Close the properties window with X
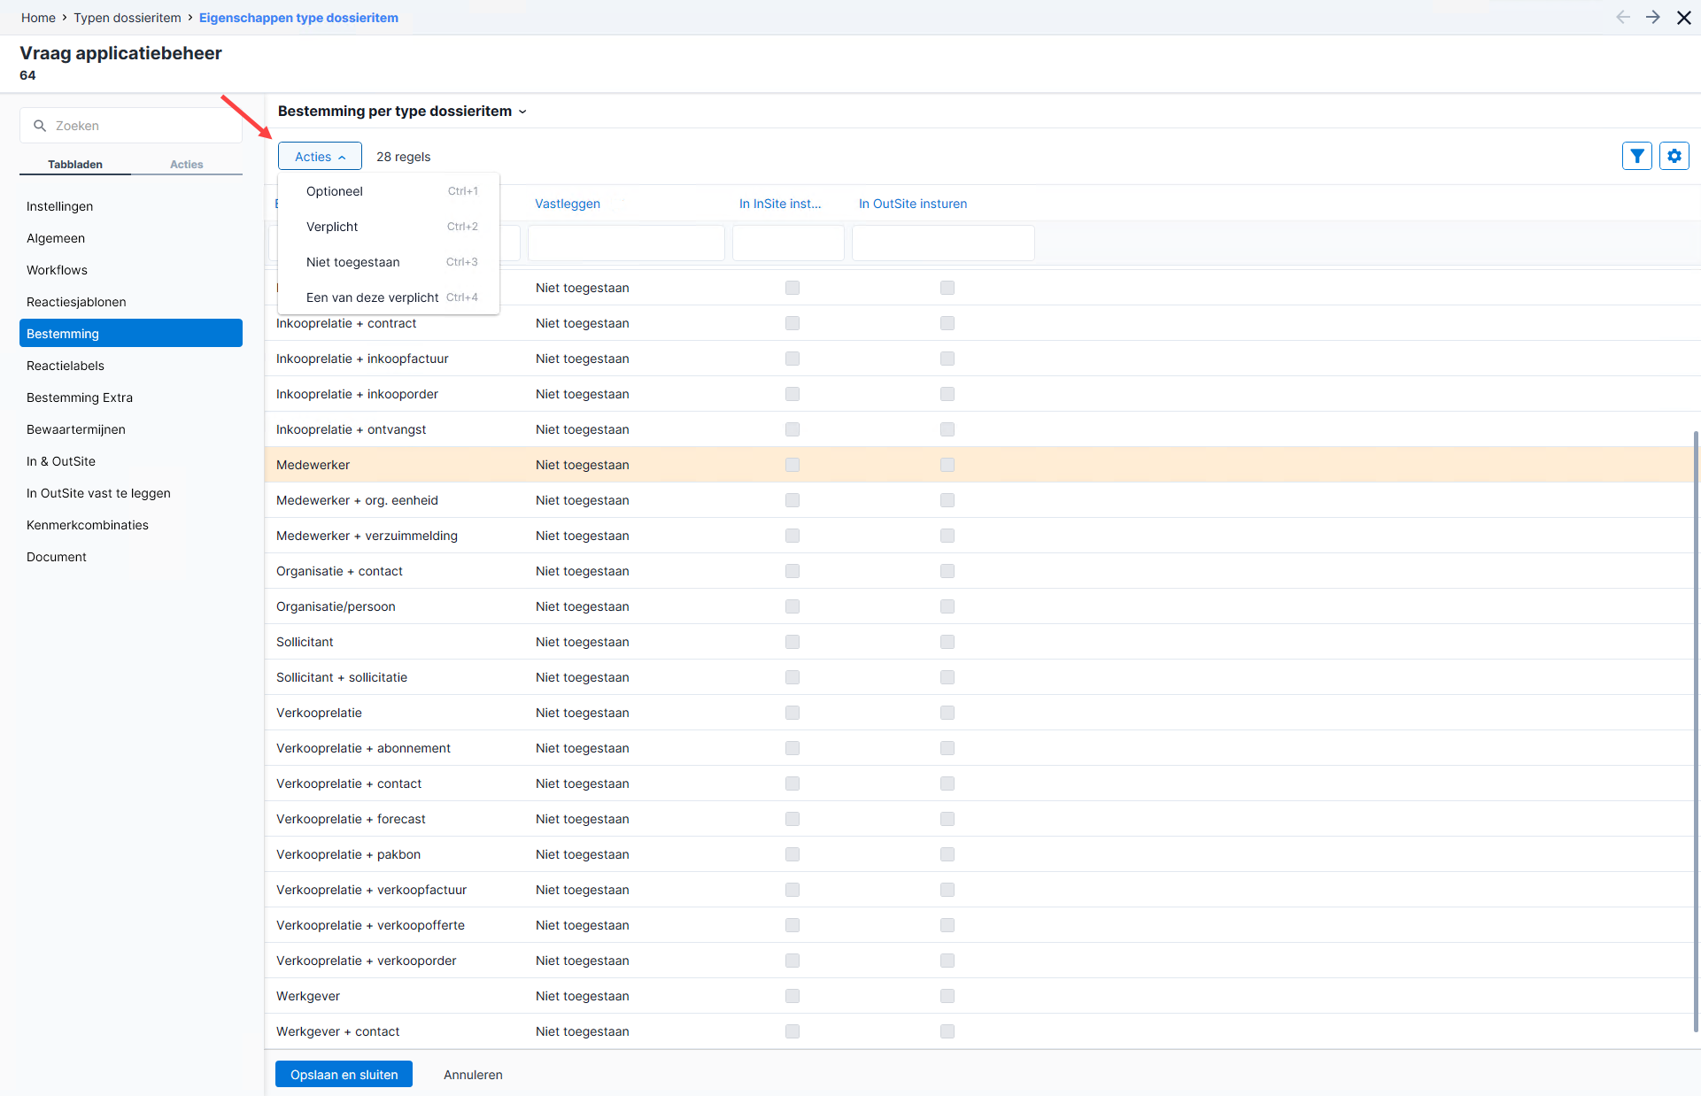 coord(1684,18)
